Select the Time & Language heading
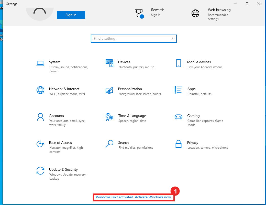This screenshot has height=205, width=266. (x=132, y=116)
